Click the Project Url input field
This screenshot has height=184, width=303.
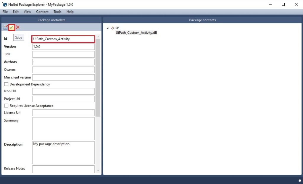pyautogui.click(x=63, y=99)
